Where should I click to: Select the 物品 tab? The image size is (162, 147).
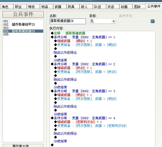(x=47, y=7)
